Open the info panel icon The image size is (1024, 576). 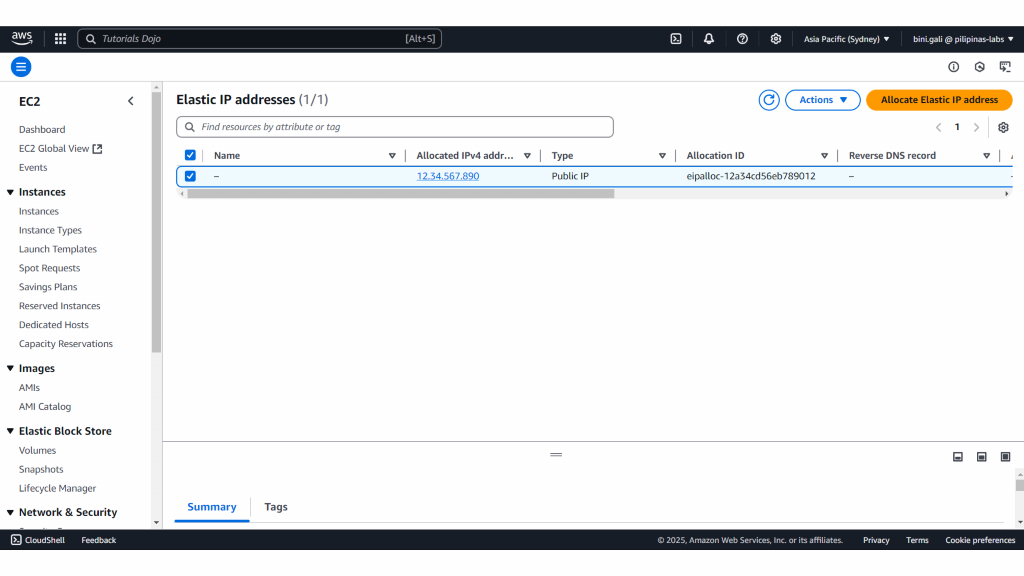pyautogui.click(x=953, y=67)
